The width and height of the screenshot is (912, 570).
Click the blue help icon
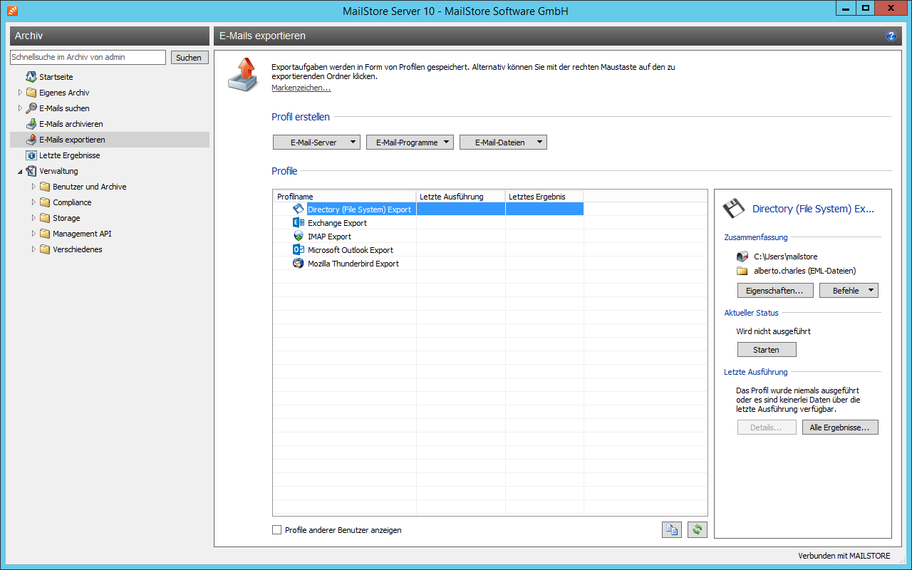891,36
